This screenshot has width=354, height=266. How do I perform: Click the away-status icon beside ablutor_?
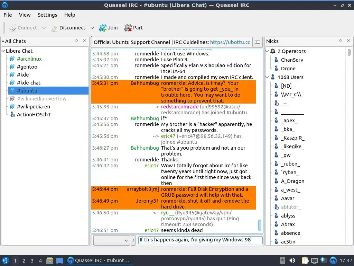[277, 207]
